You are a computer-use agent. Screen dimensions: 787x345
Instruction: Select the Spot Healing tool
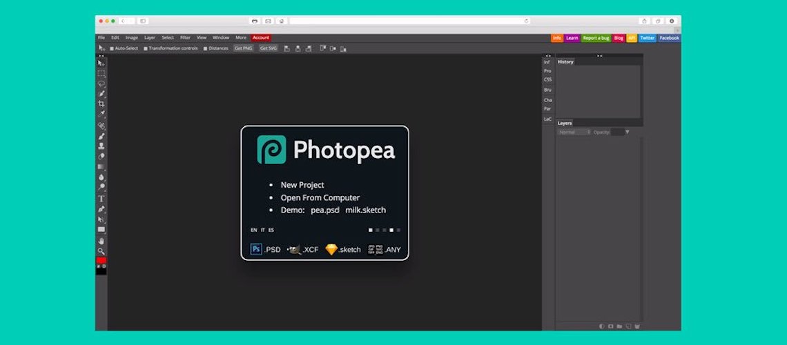(x=101, y=126)
